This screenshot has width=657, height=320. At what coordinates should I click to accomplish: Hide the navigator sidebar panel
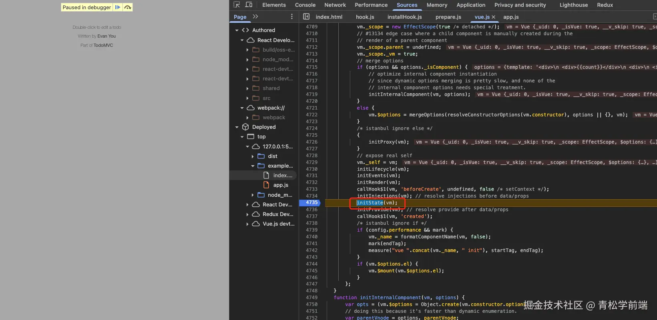click(x=306, y=17)
